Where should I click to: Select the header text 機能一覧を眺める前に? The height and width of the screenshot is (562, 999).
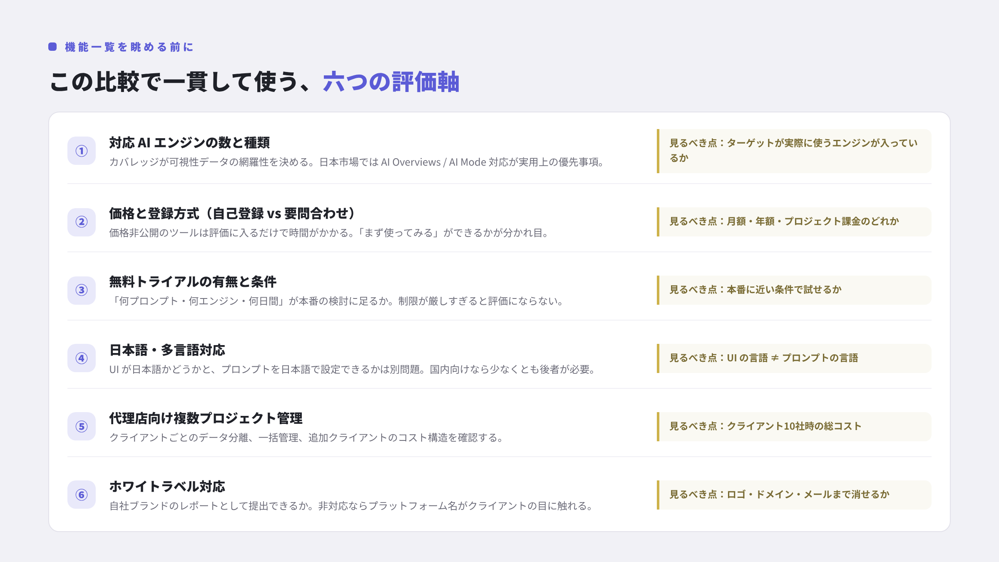pyautogui.click(x=129, y=47)
